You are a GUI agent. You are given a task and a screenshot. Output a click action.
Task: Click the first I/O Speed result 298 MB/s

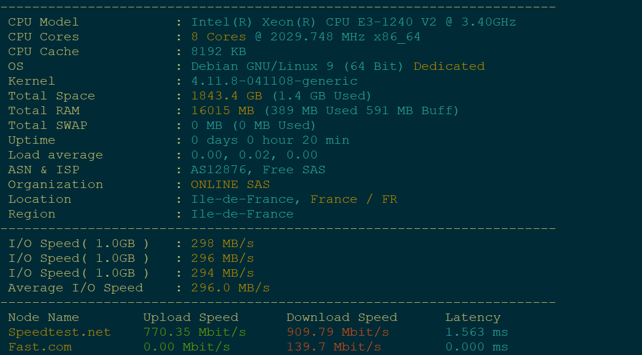(x=223, y=244)
